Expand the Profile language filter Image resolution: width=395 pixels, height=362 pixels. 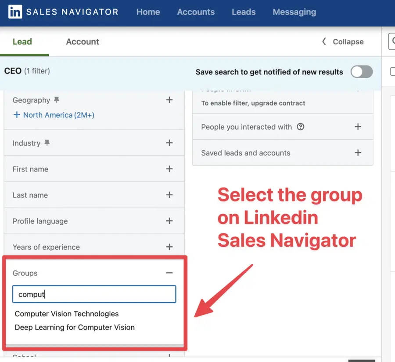[x=169, y=221]
